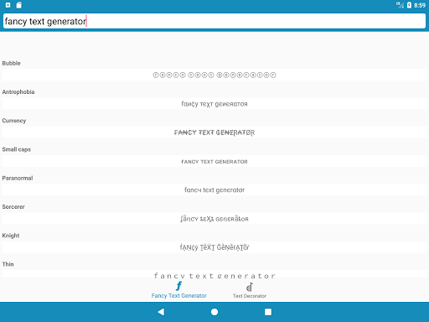The width and height of the screenshot is (429, 322).
Task: Select the Small caps text result
Action: click(214, 161)
